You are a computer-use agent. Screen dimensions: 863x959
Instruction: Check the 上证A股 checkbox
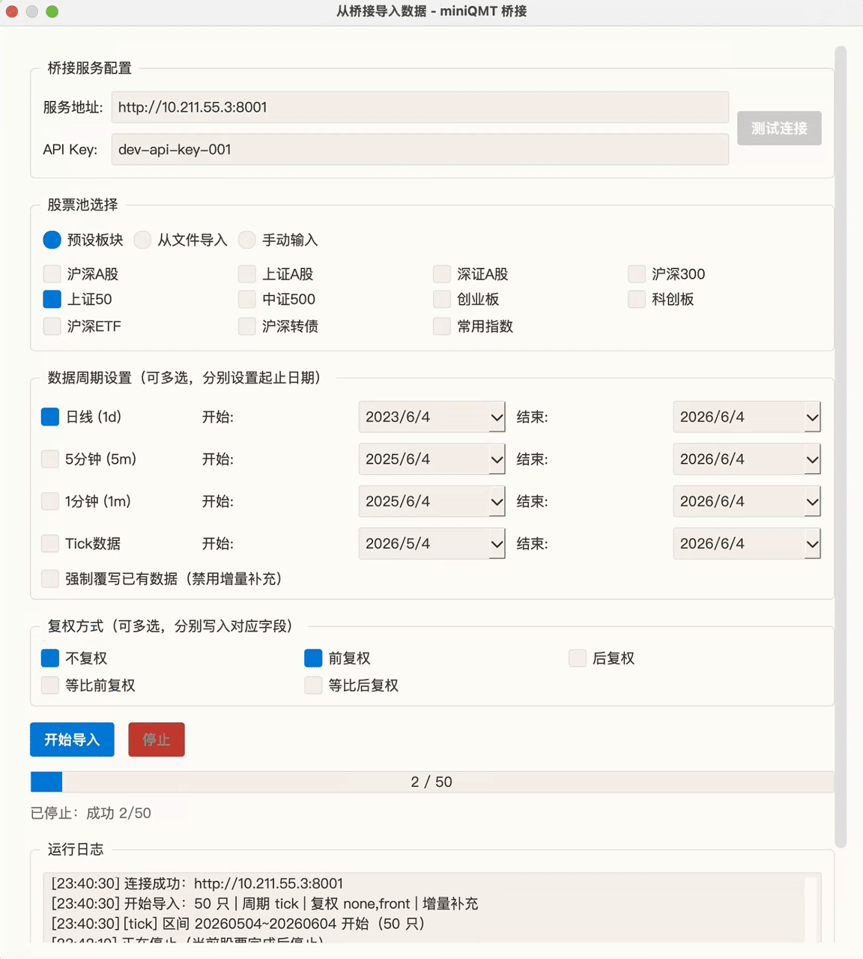[247, 273]
